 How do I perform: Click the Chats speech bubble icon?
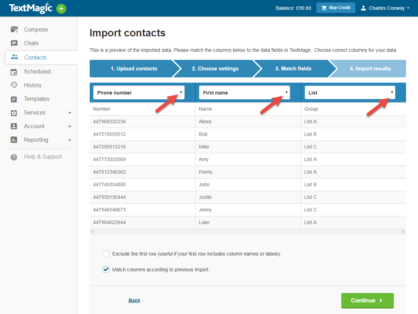click(x=14, y=43)
